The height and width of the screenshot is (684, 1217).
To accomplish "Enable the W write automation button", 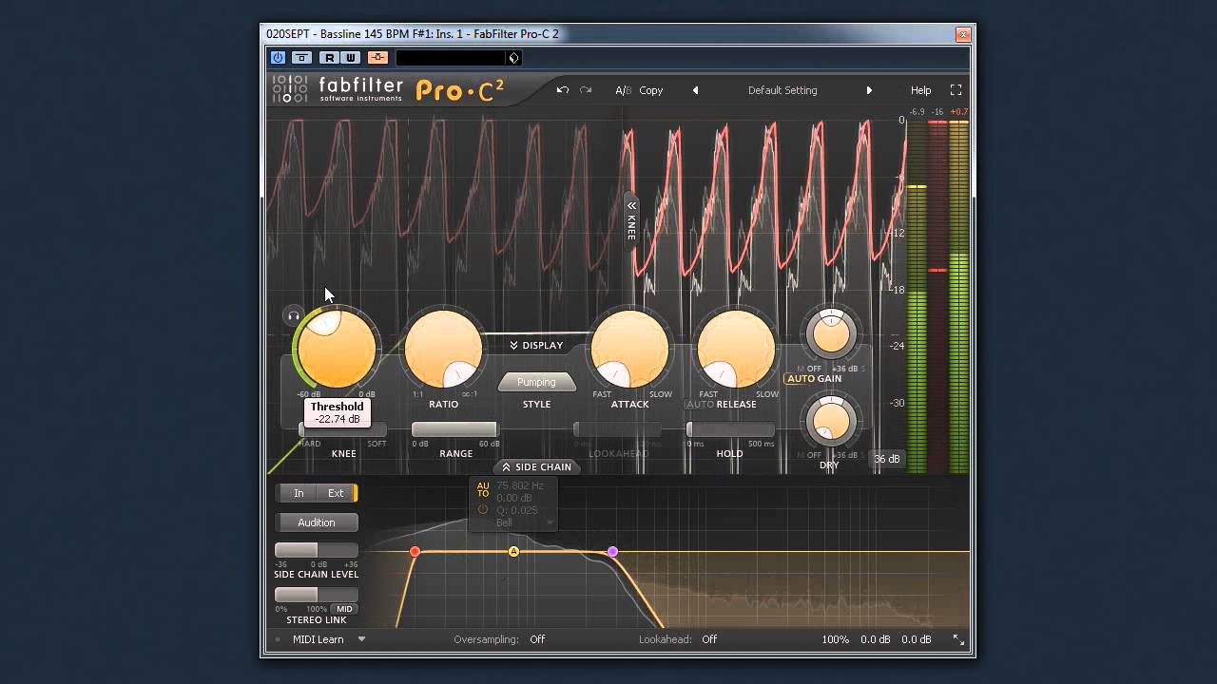I will pyautogui.click(x=349, y=58).
